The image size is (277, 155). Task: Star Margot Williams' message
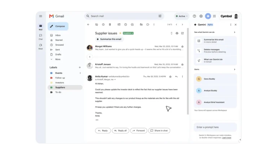[x=182, y=47]
